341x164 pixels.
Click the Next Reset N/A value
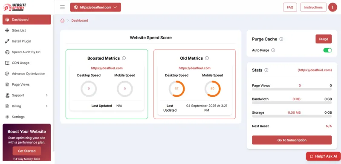coord(329,126)
